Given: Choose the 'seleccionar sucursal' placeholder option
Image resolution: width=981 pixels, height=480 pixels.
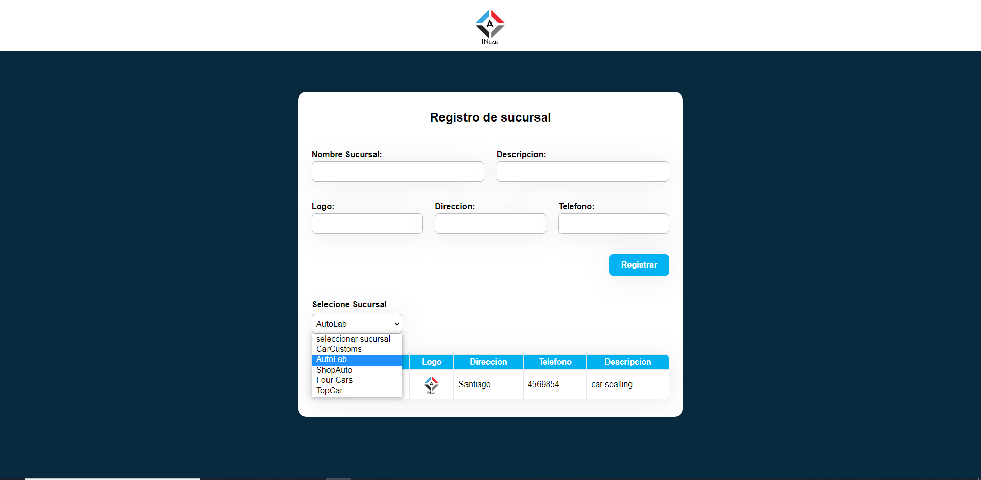Looking at the screenshot, I should (x=353, y=339).
